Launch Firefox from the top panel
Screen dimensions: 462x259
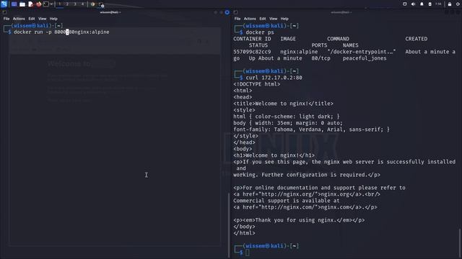[x=38, y=4]
